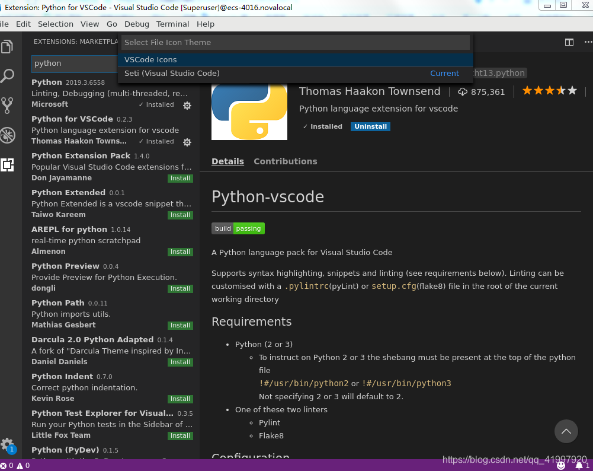This screenshot has height=471, width=593.
Task: Open the Manage gear in activity bar
Action: [7, 445]
